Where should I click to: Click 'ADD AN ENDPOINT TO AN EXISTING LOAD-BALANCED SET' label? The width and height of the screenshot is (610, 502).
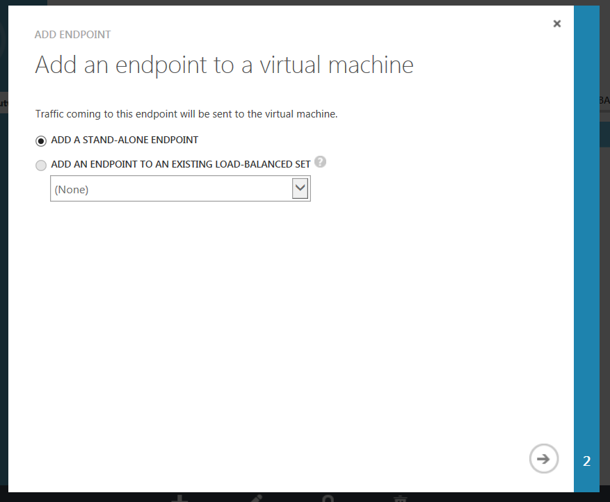coord(181,165)
